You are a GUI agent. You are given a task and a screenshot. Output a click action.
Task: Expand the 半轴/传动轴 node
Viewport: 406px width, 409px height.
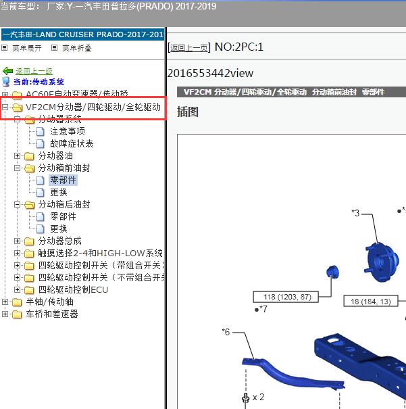5,302
